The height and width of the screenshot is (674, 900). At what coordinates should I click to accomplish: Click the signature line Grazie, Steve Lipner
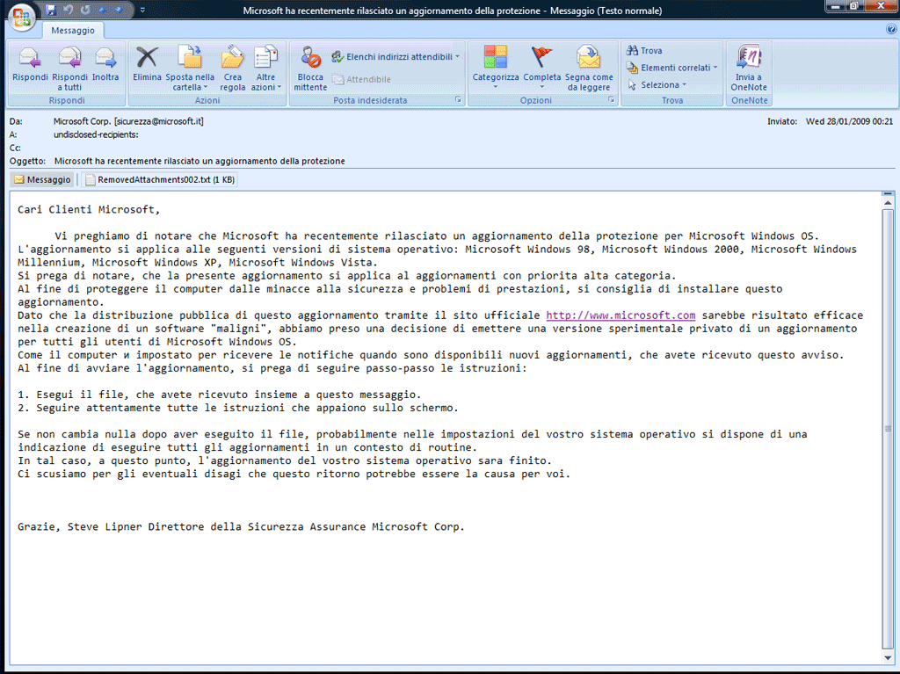[241, 526]
